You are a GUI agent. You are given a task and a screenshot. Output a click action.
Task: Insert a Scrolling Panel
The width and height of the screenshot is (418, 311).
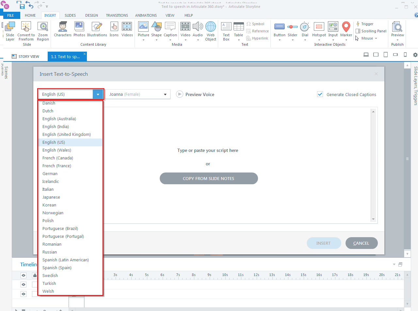click(x=371, y=31)
